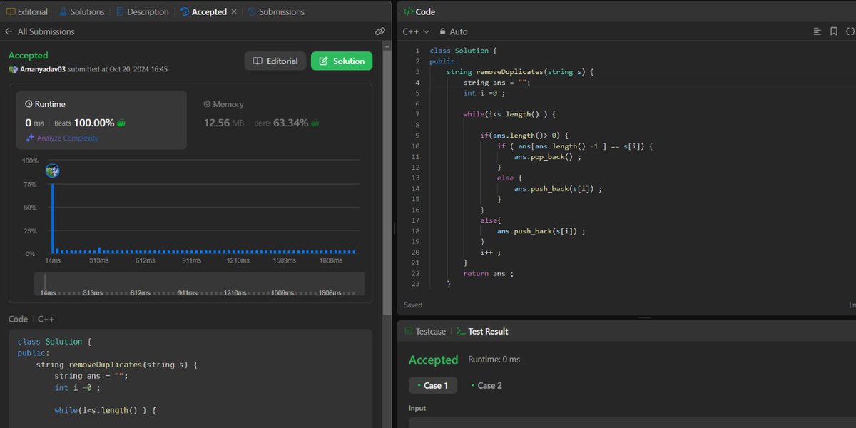
Task: Select the Accepted tab
Action: click(x=203, y=11)
